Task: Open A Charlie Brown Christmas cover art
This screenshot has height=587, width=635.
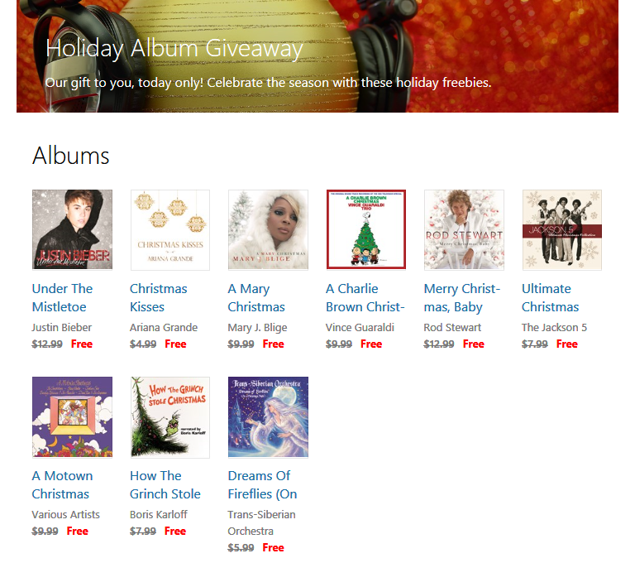Action: [366, 230]
